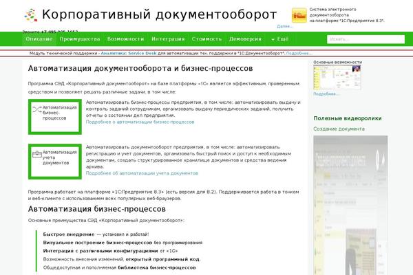Open the Основные возможности screenshot thumbnail

337,78
